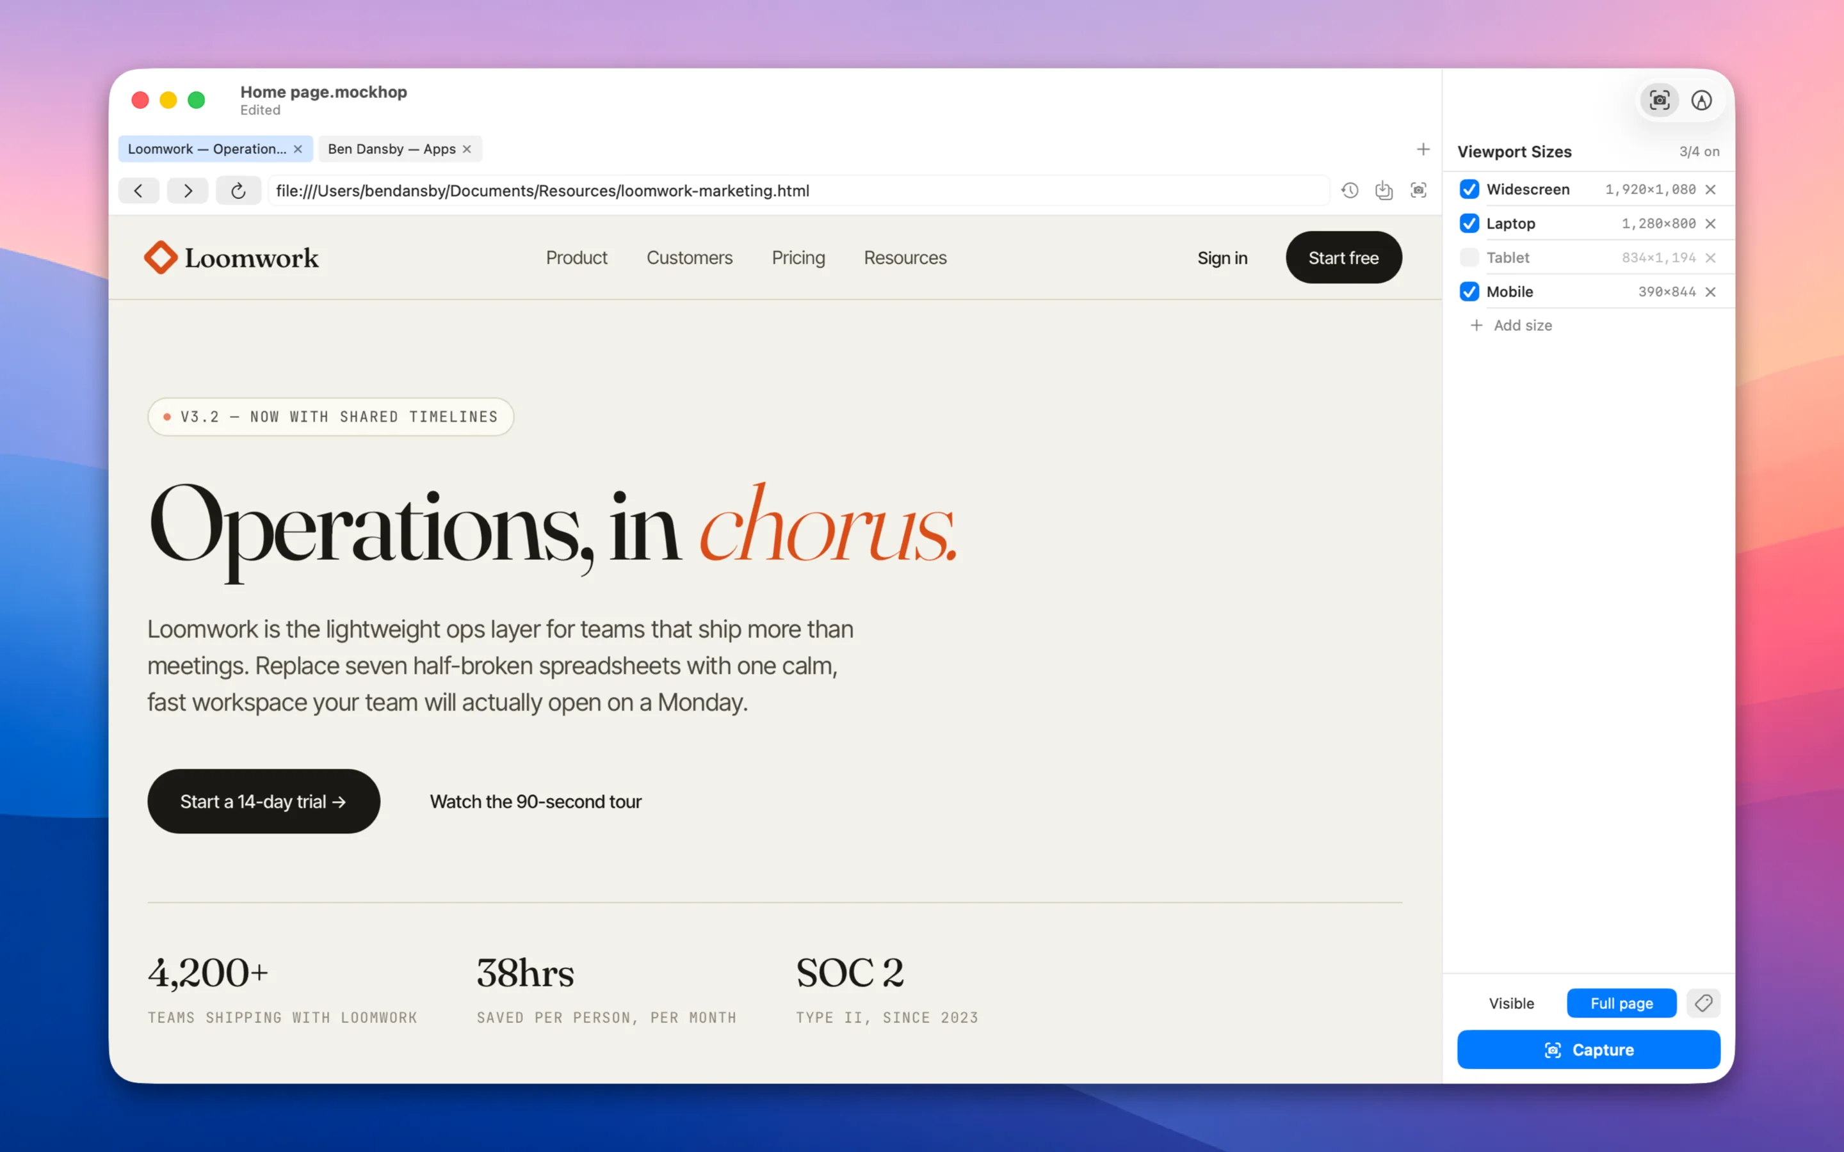
Task: Click the 834×1,194 dimension value
Action: [1658, 259]
